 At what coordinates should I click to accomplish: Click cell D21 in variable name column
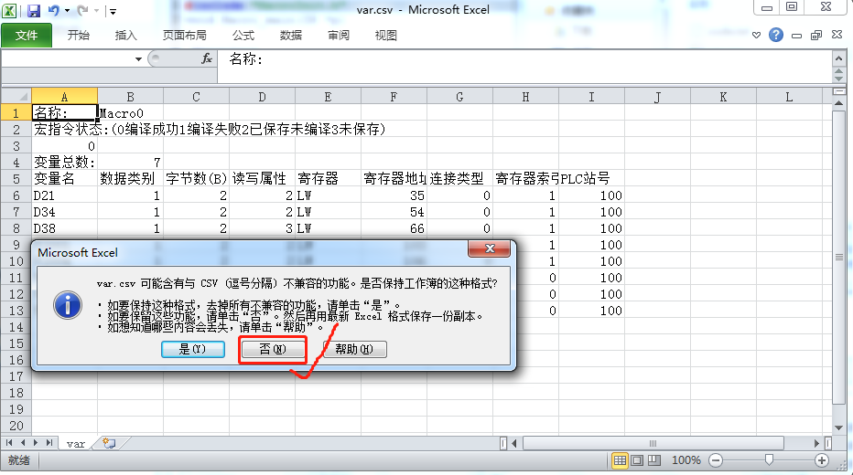(x=64, y=195)
